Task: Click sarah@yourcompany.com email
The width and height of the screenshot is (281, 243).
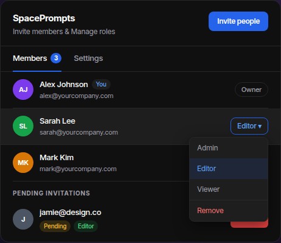Action: 78,132
